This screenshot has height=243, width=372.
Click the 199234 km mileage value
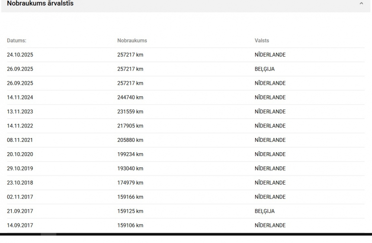pyautogui.click(x=130, y=154)
